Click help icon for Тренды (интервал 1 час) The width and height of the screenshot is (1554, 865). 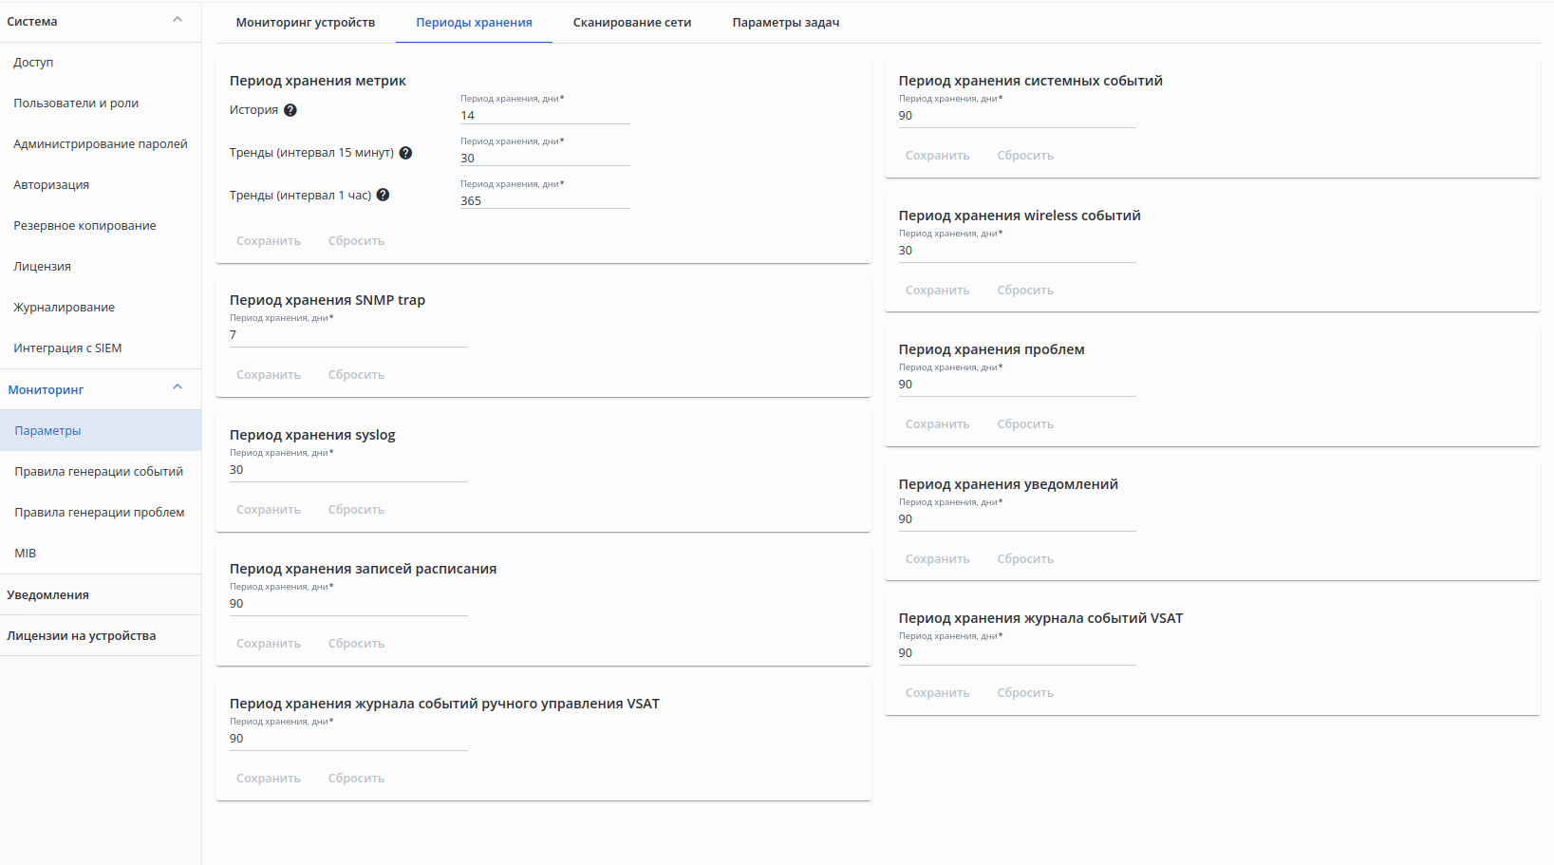point(383,195)
